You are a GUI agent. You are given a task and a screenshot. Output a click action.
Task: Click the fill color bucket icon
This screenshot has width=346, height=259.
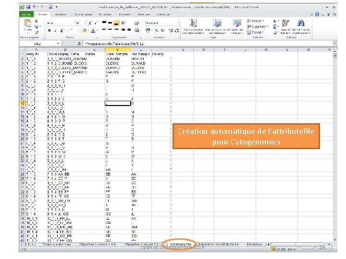pos(84,30)
